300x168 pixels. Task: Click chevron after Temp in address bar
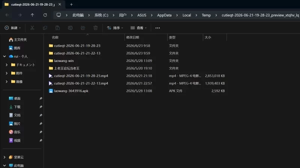point(216,15)
